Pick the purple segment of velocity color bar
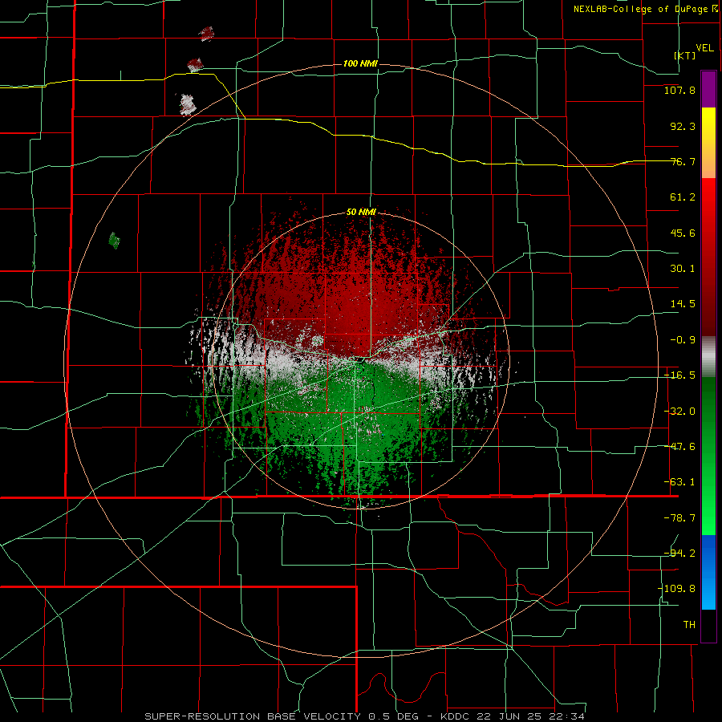This screenshot has height=722, width=722. (708, 89)
